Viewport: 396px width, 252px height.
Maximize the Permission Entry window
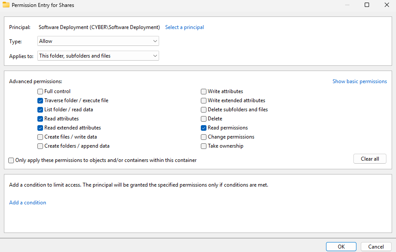pos(366,5)
